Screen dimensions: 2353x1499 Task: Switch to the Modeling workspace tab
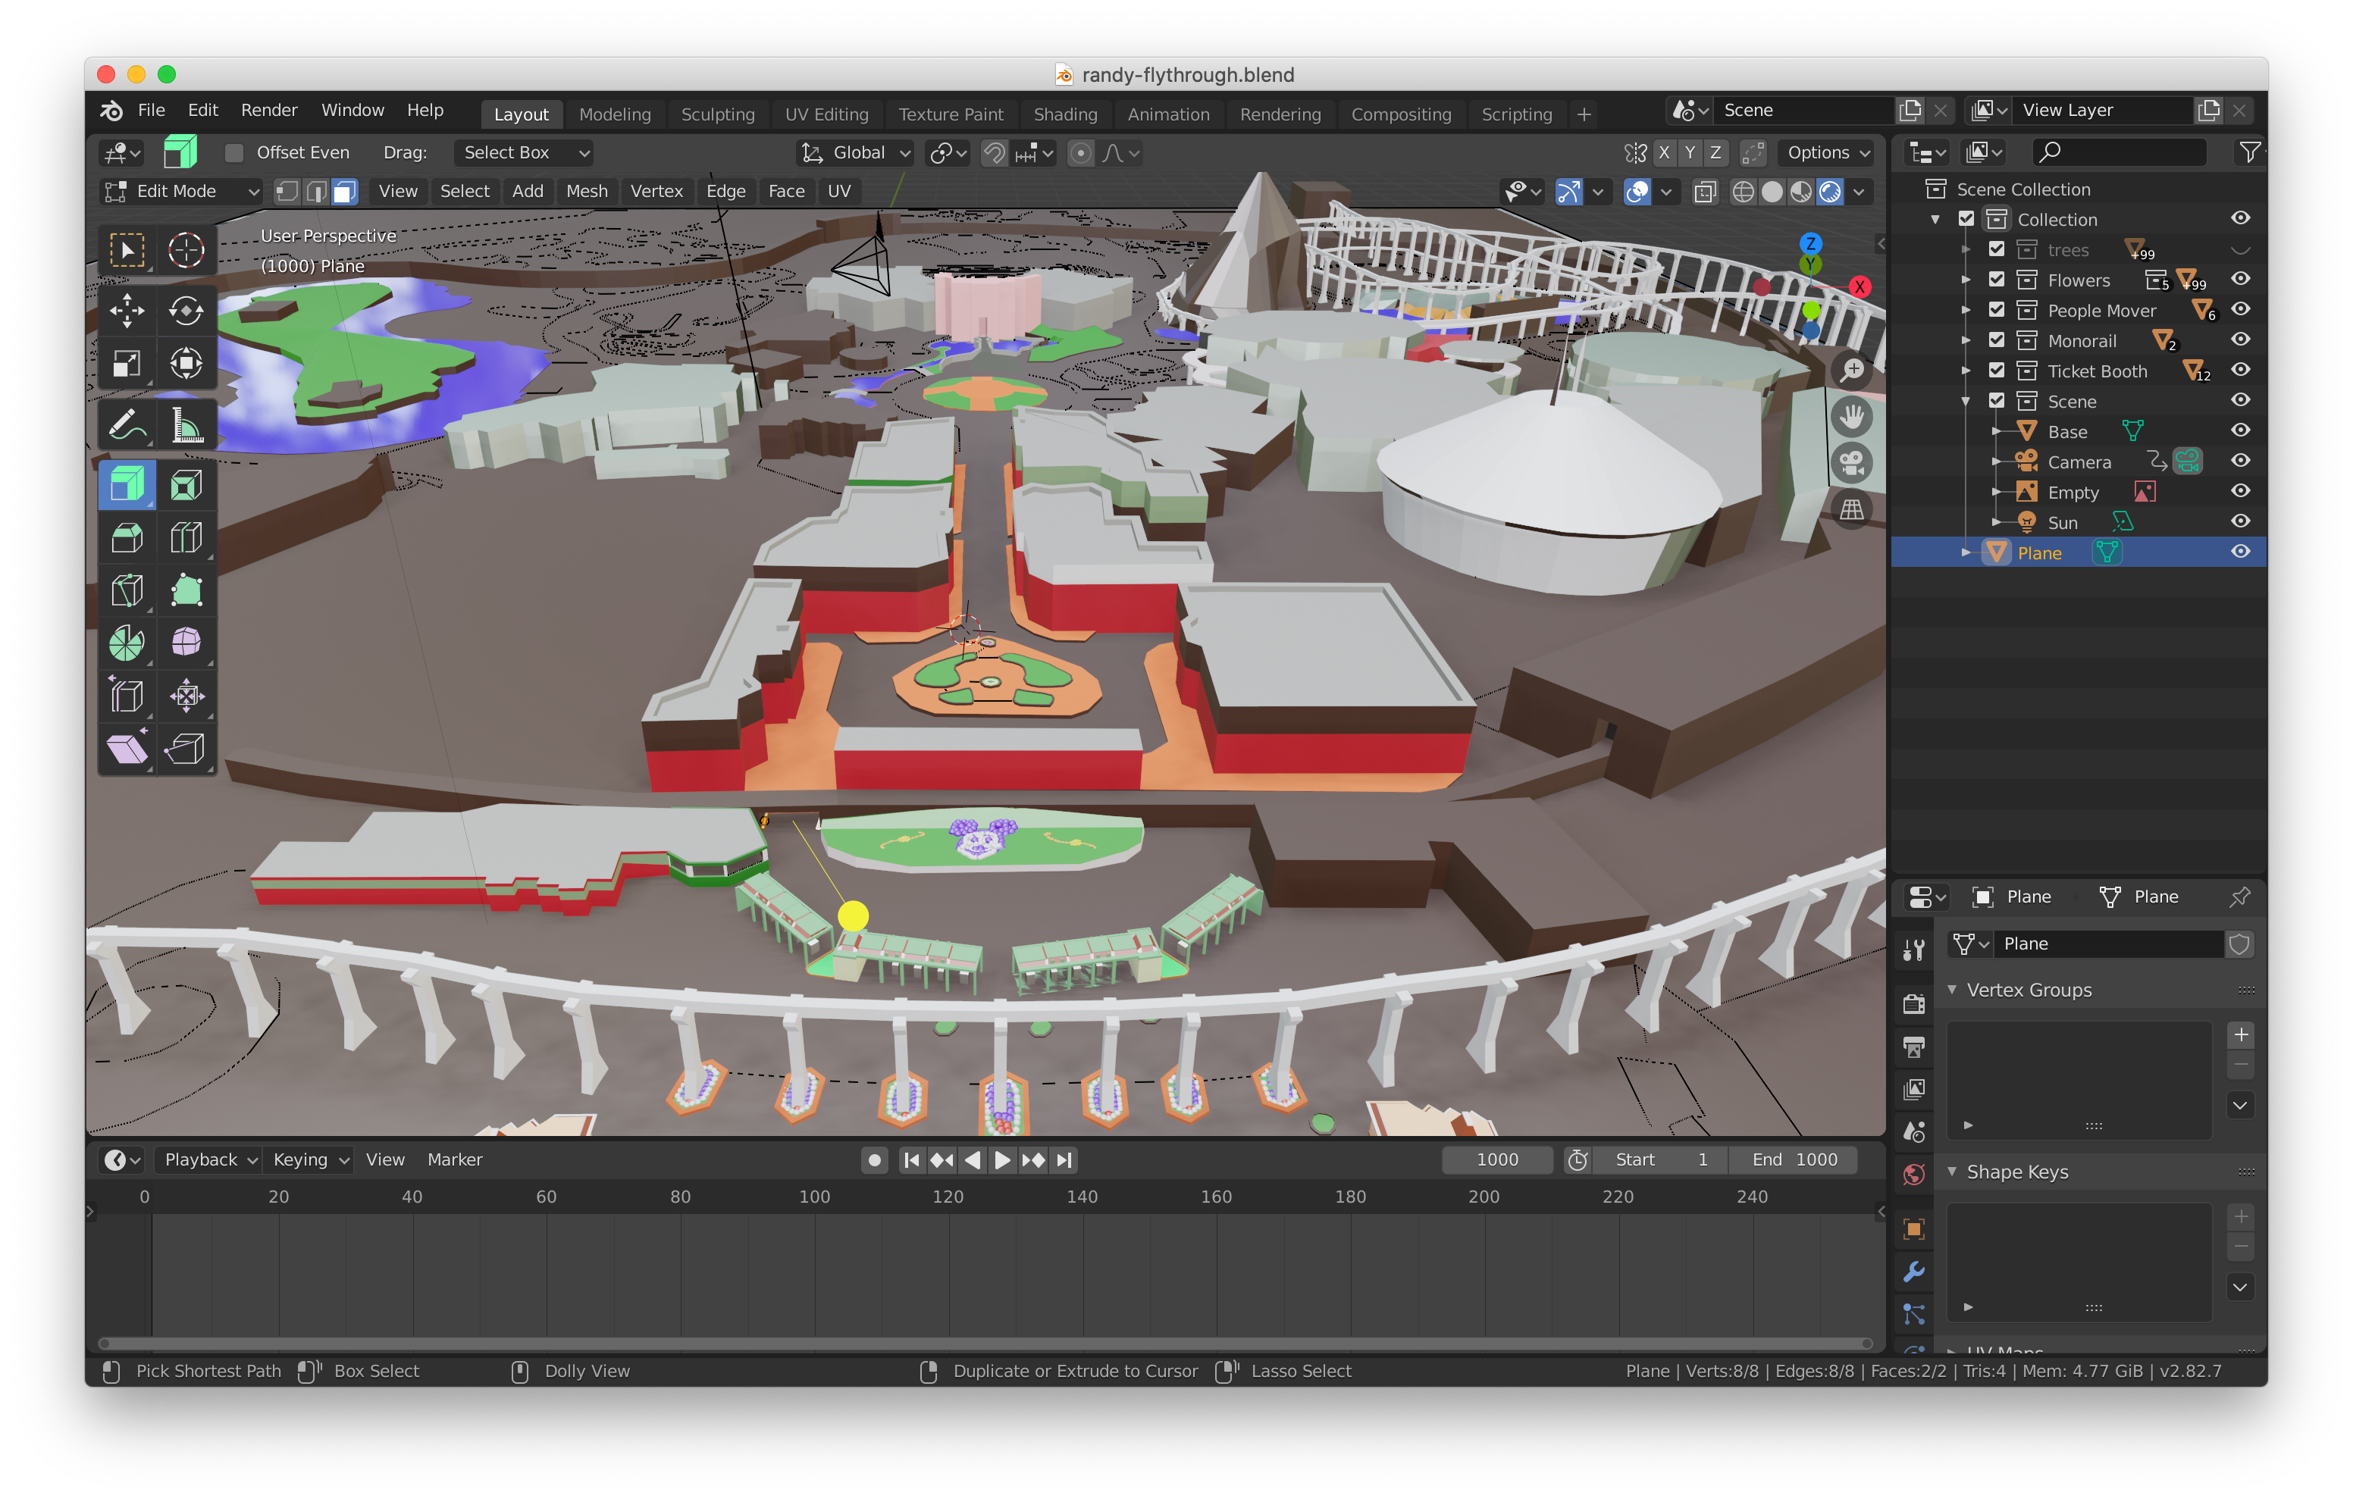click(615, 114)
